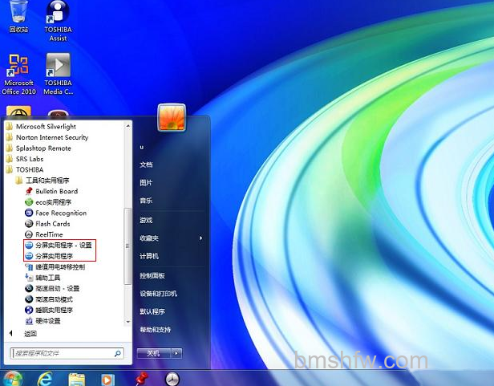
Task: Expand the 收藏夹 submenu arrow
Action: pyautogui.click(x=200, y=238)
